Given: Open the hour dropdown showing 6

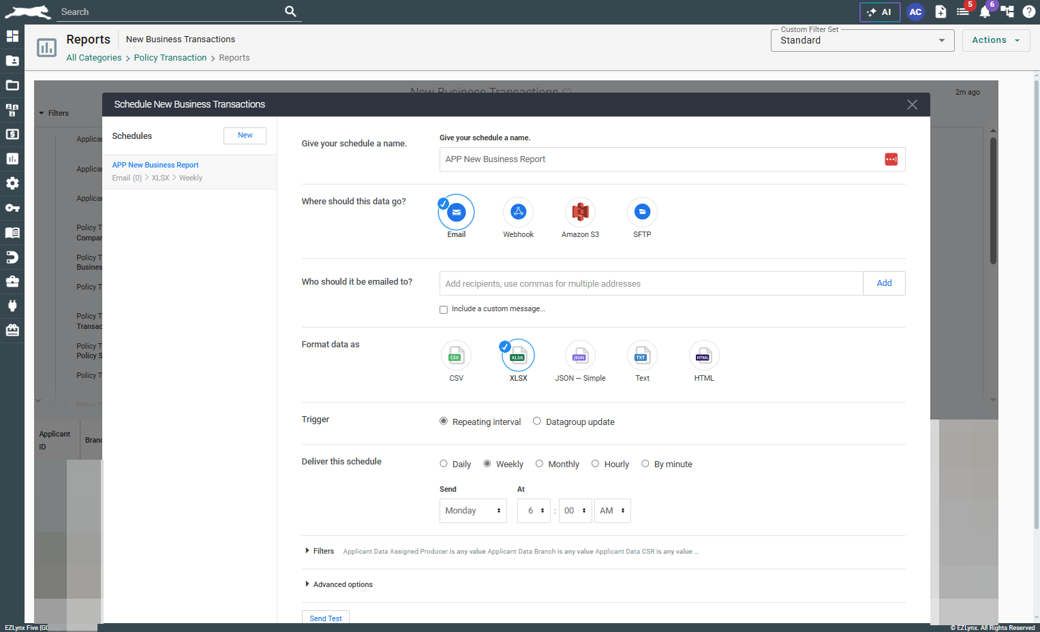Looking at the screenshot, I should [534, 511].
